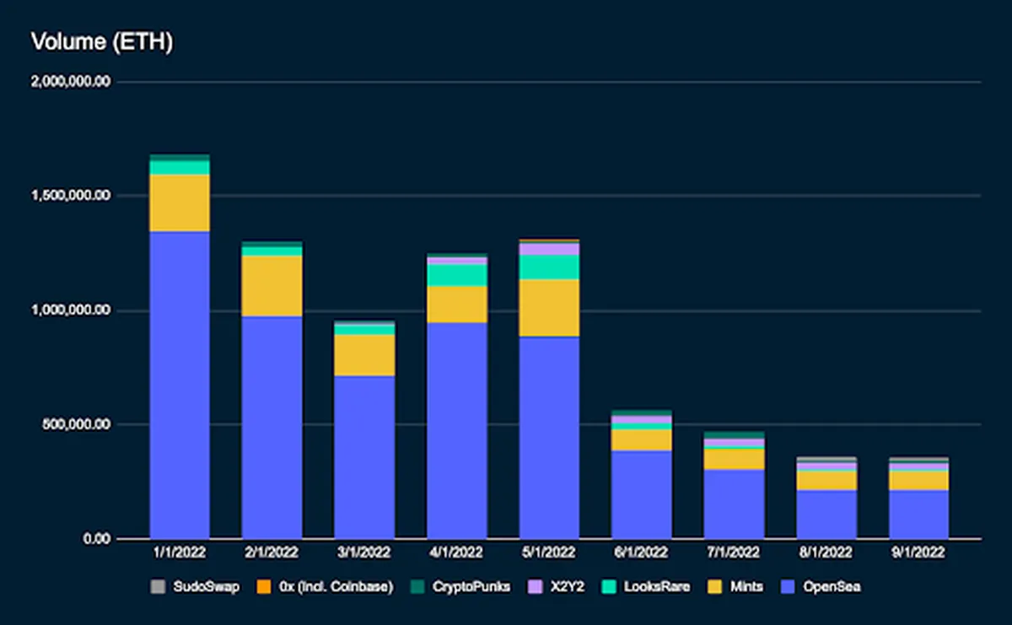Click the 8/1/2022 x-axis date label
Screen dimensions: 1012x625
(826, 553)
